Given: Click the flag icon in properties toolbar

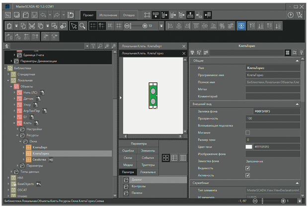Looking at the screenshot, I should [x=294, y=53].
